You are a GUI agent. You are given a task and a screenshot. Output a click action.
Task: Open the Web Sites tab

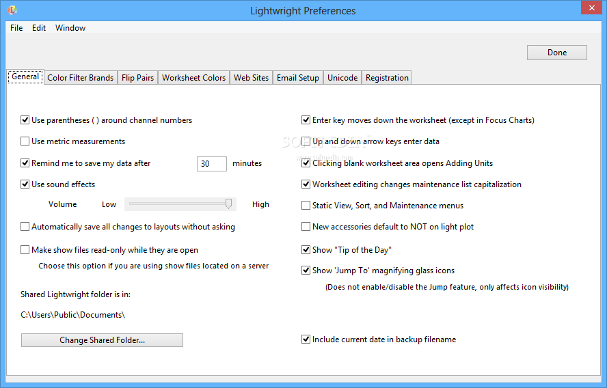point(251,78)
